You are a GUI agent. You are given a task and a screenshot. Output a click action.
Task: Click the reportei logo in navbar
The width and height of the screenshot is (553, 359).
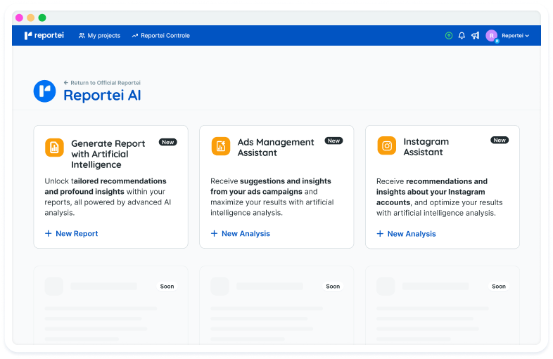44,36
